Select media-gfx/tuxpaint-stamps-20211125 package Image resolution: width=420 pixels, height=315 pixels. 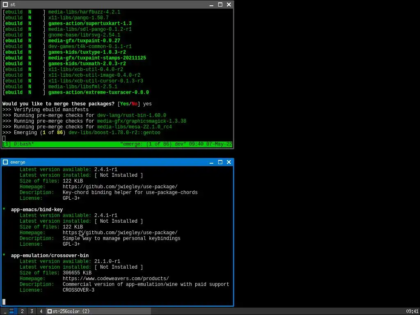click(97, 58)
